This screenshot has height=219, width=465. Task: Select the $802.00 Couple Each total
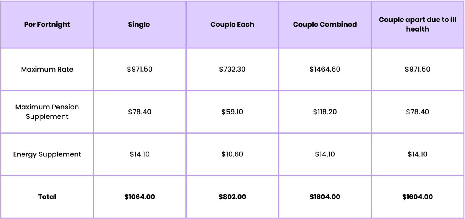pyautogui.click(x=232, y=197)
